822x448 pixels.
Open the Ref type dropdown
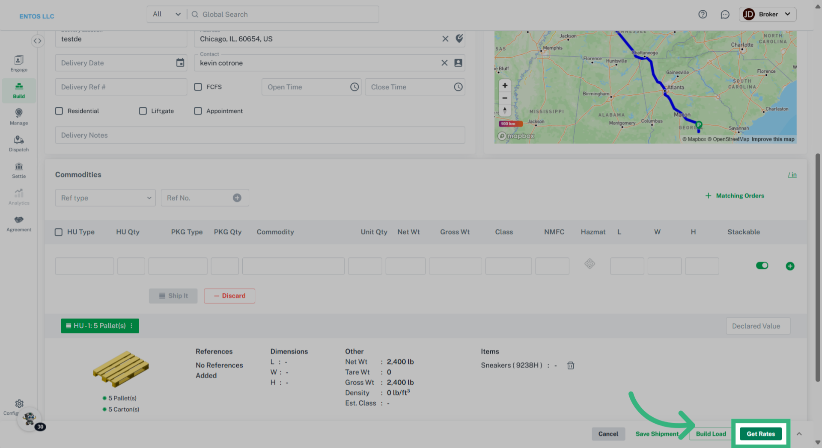(105, 198)
